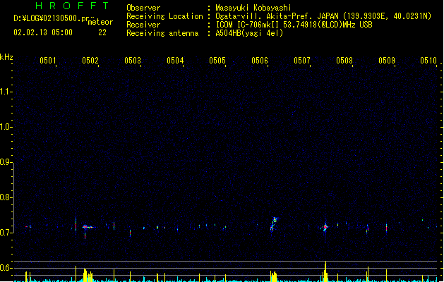
Task: Click the tallest yellow signal peak near 0507
Action: click(325, 271)
